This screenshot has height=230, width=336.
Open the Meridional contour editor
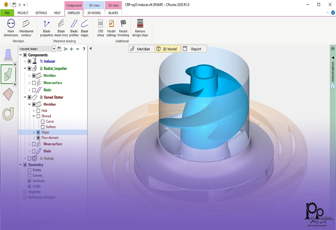pos(26,28)
